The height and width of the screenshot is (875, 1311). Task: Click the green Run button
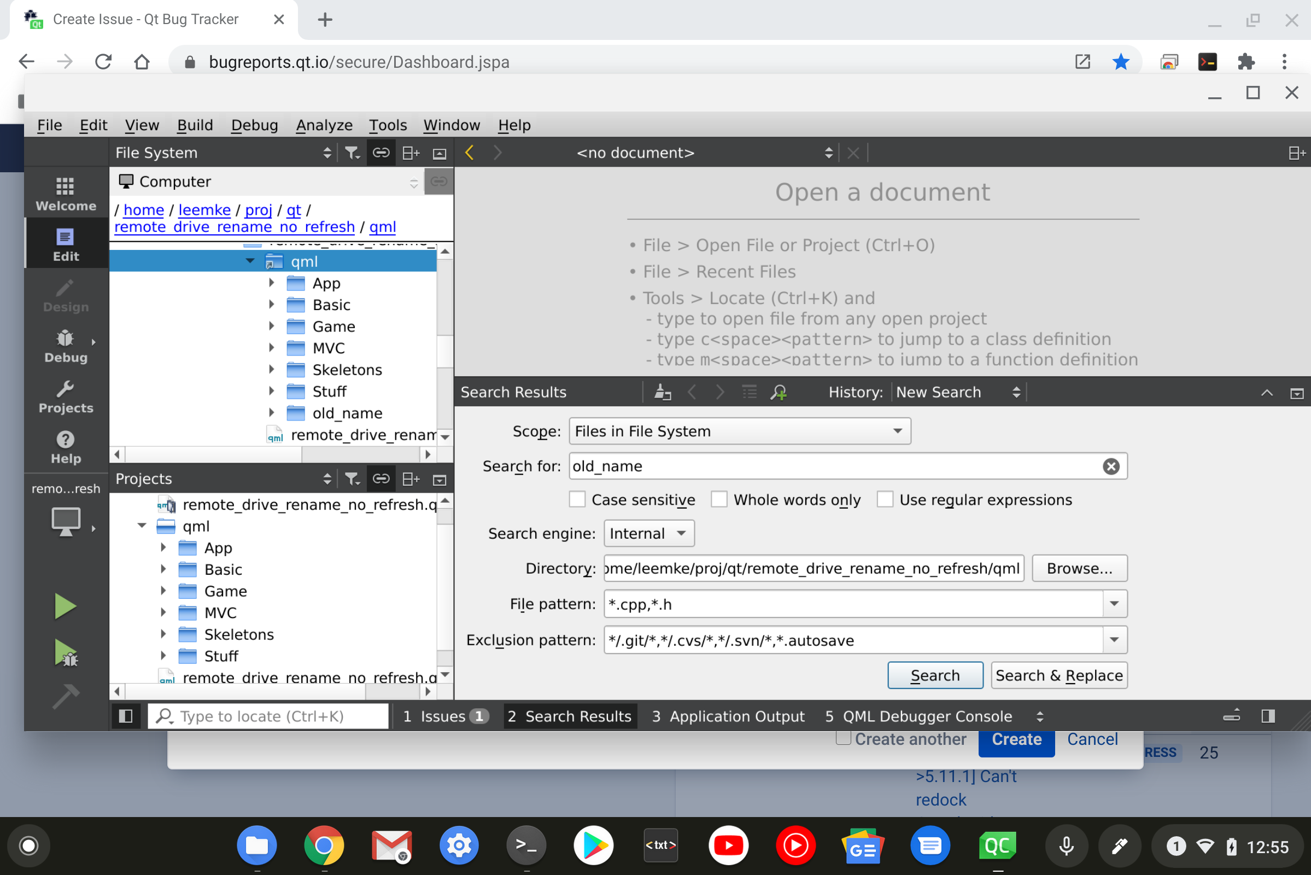pos(65,606)
